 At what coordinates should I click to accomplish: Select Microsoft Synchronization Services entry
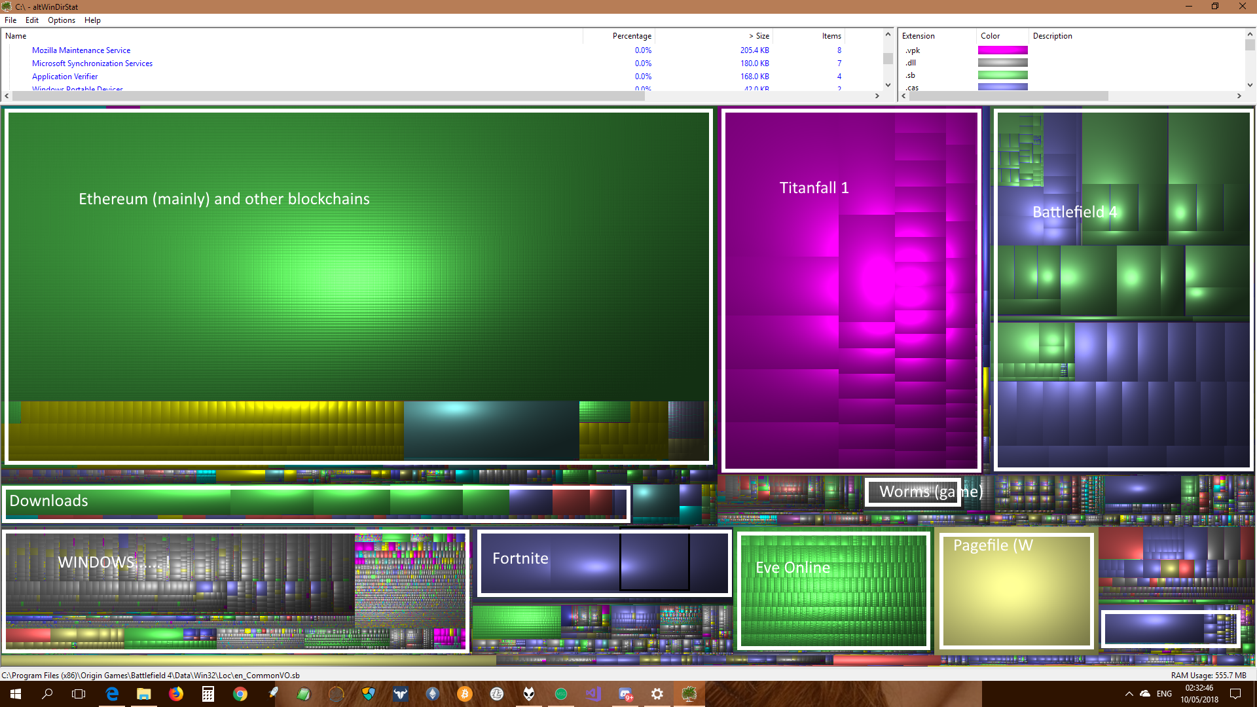92,63
